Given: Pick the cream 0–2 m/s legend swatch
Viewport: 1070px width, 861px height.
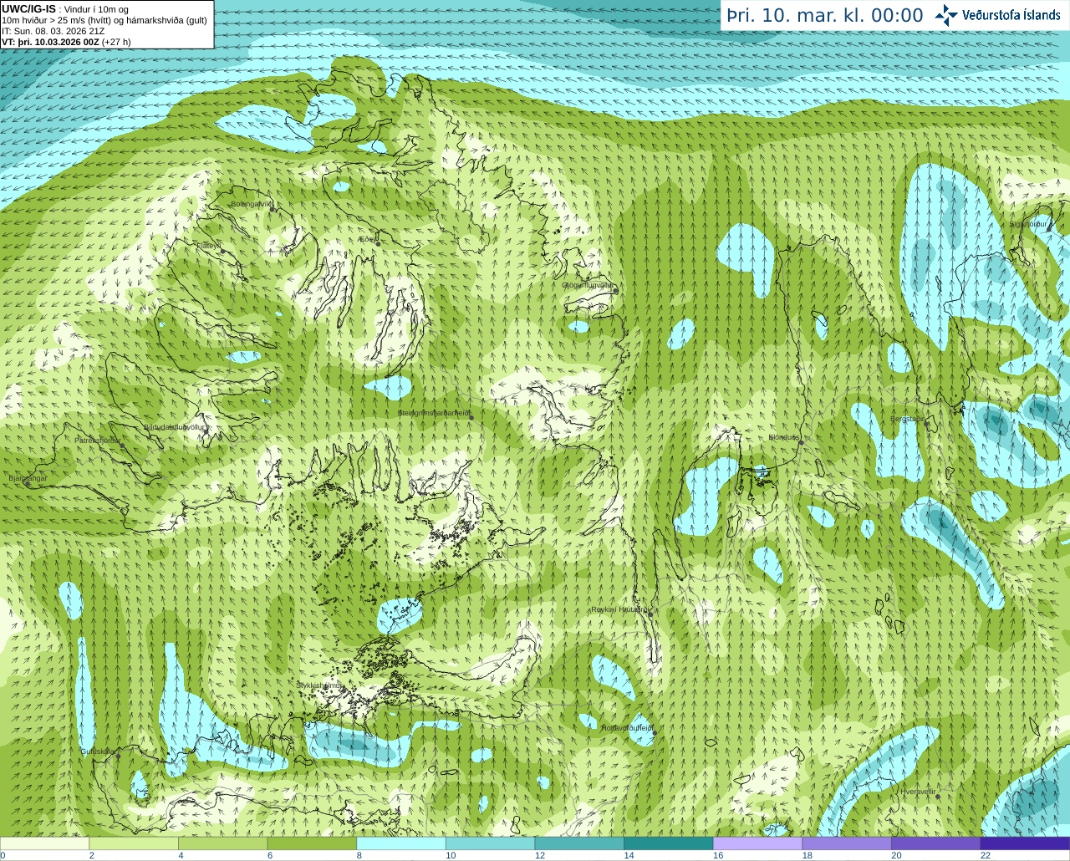Looking at the screenshot, I should 44,843.
